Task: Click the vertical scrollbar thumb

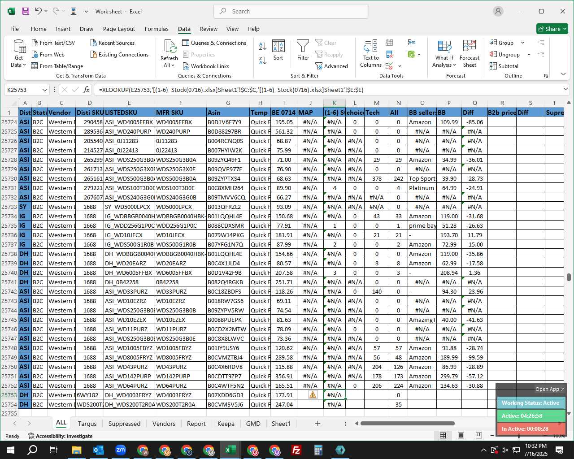Action: point(569,277)
